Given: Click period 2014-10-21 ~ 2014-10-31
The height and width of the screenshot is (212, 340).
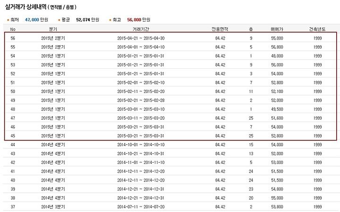Looking at the screenshot, I should coord(141,154).
